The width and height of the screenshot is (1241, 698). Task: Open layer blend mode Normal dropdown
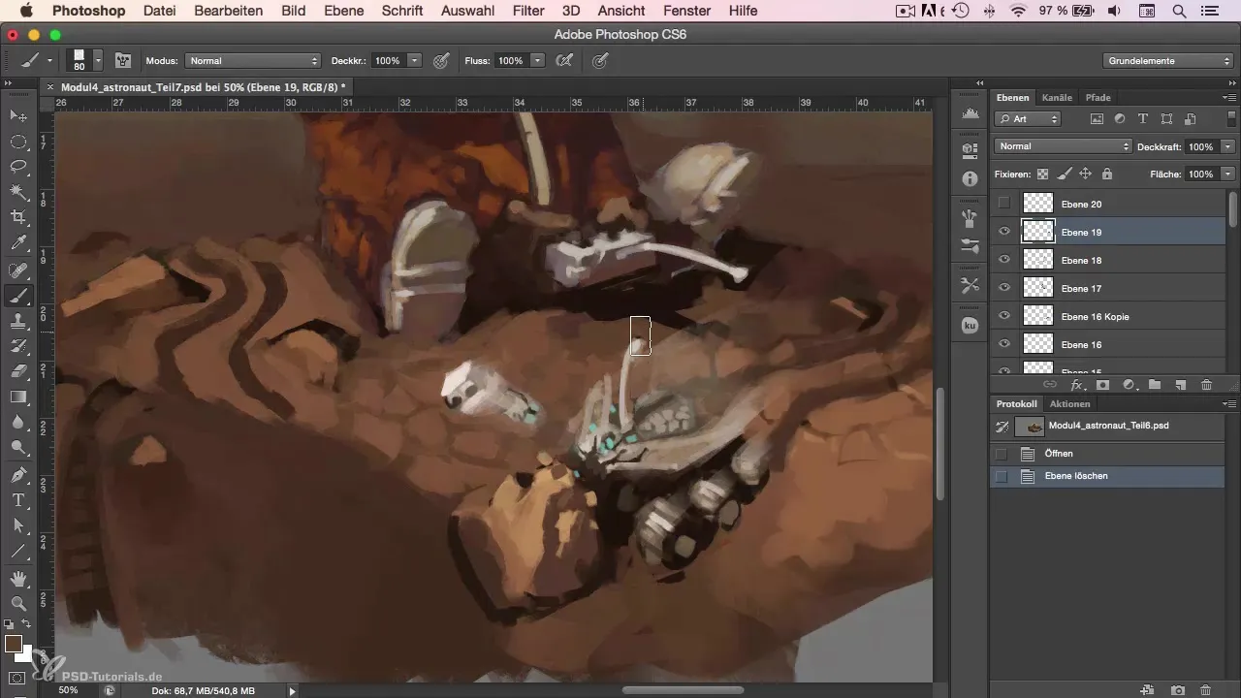tap(1064, 146)
